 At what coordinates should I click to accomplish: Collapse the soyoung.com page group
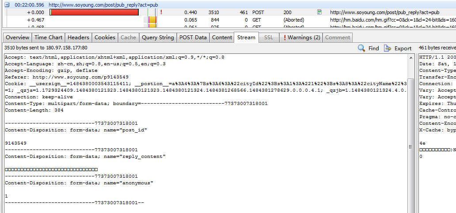7,4
